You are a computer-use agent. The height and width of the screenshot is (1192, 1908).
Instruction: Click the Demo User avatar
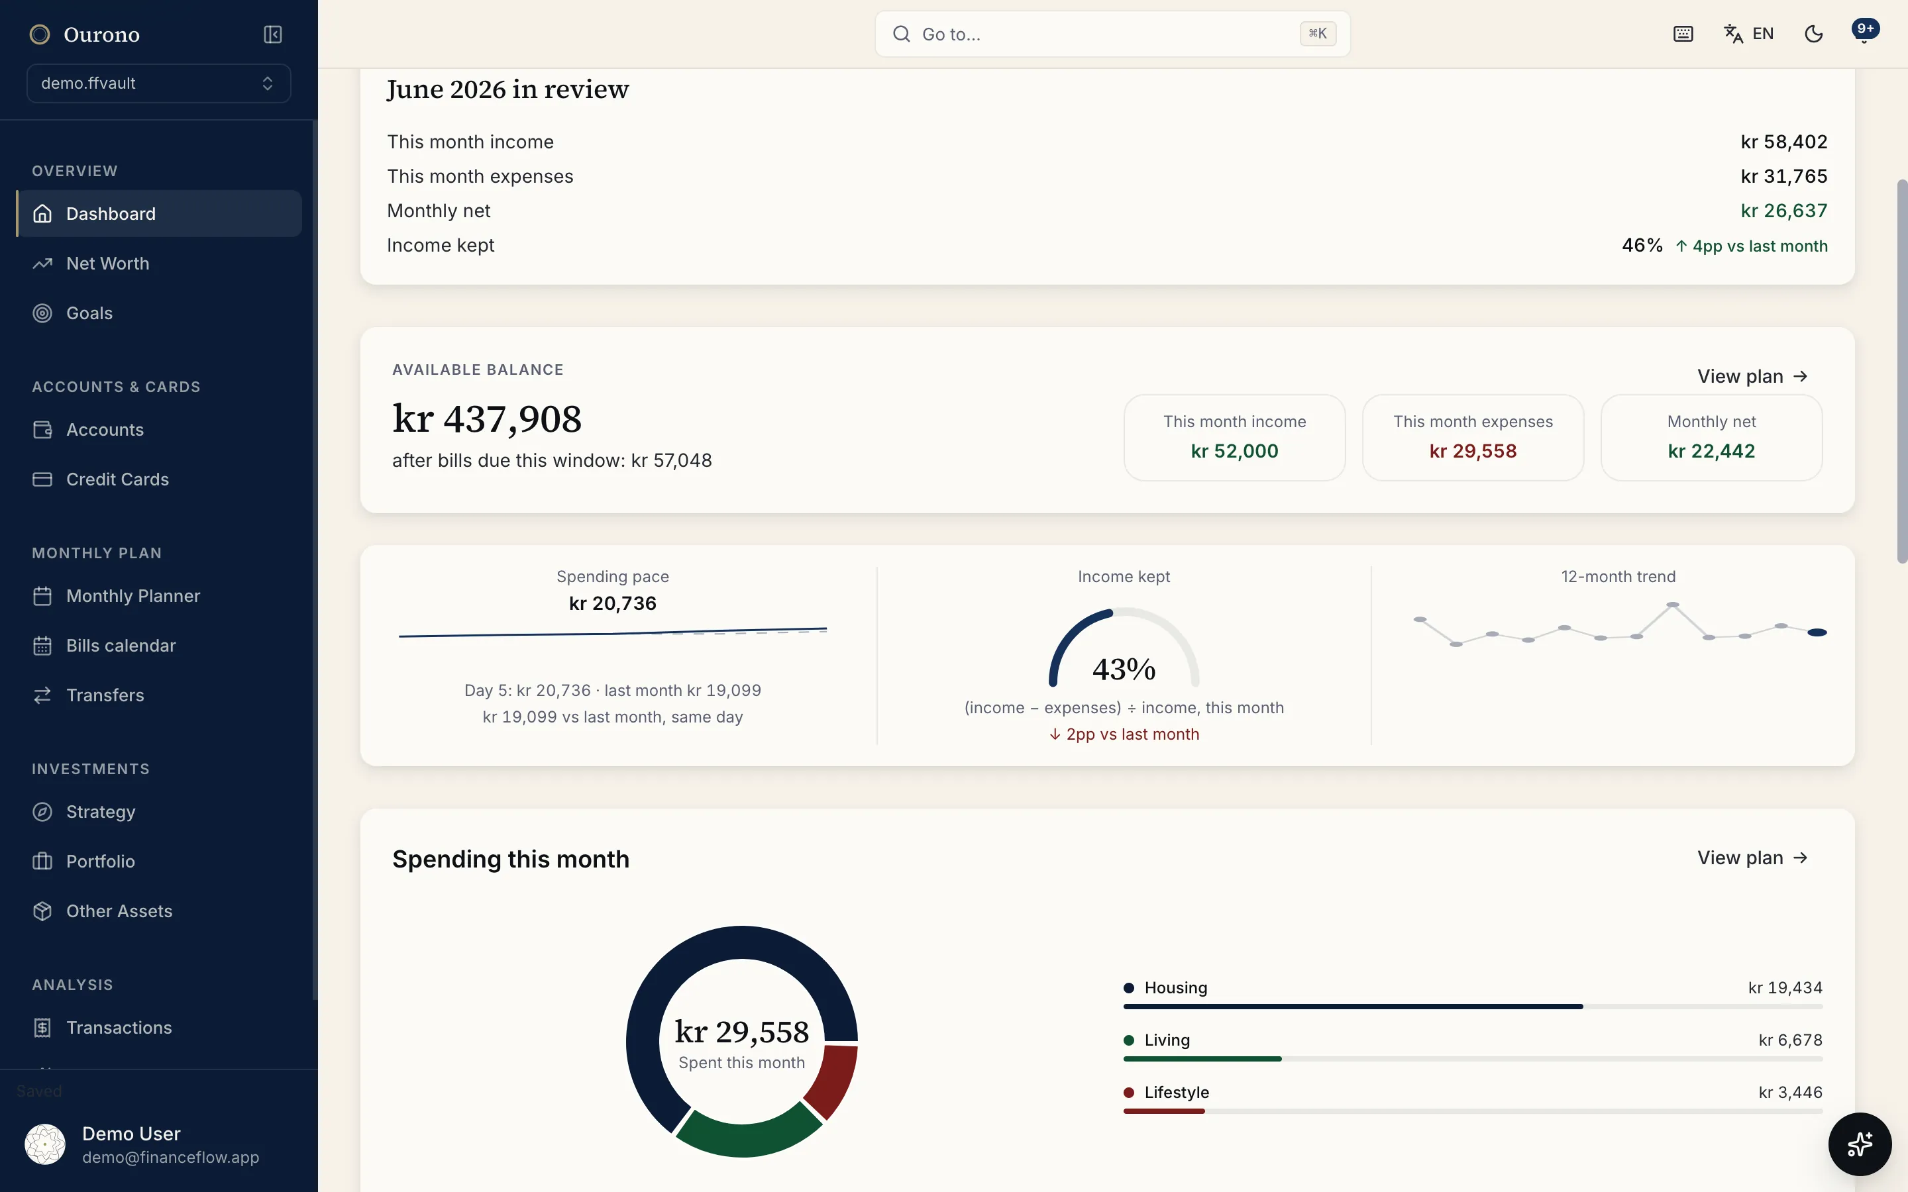[x=45, y=1144]
